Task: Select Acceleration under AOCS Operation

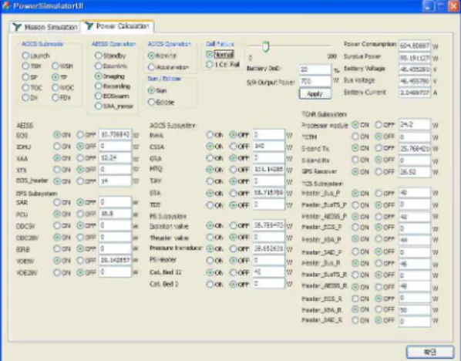Action: 151,67
